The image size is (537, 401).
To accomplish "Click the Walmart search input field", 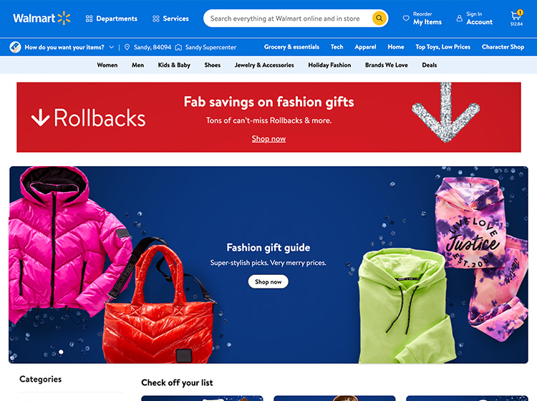I will [x=288, y=19].
